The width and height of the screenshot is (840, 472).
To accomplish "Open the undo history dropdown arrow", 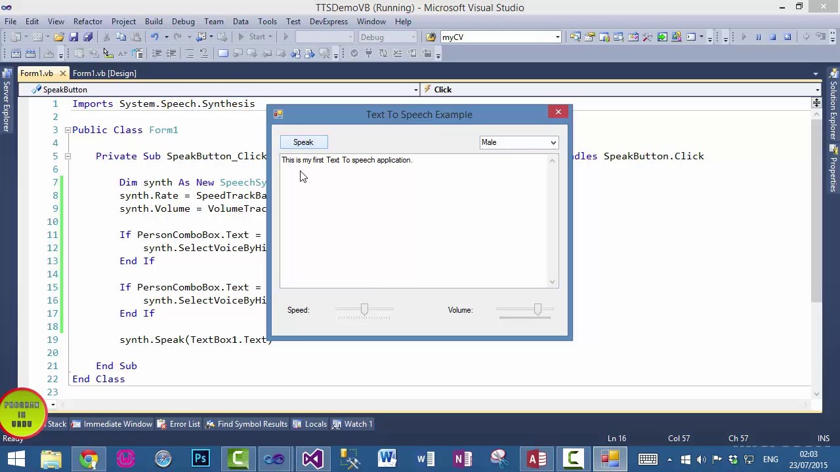I will (166, 37).
